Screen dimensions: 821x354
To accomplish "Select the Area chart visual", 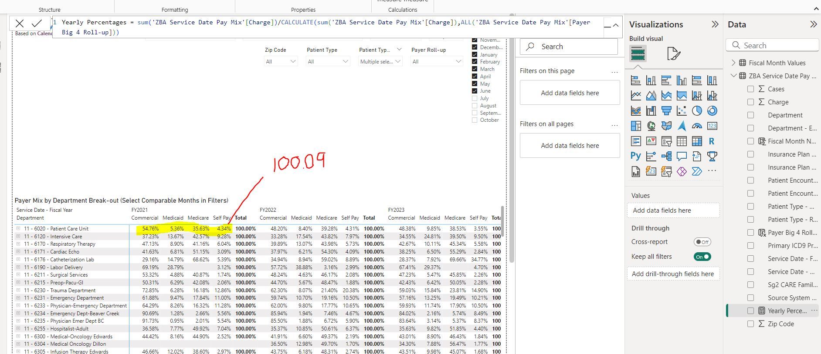I will pos(651,95).
